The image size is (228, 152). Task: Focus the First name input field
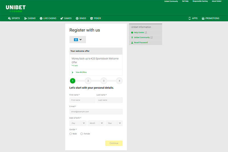click(82, 100)
